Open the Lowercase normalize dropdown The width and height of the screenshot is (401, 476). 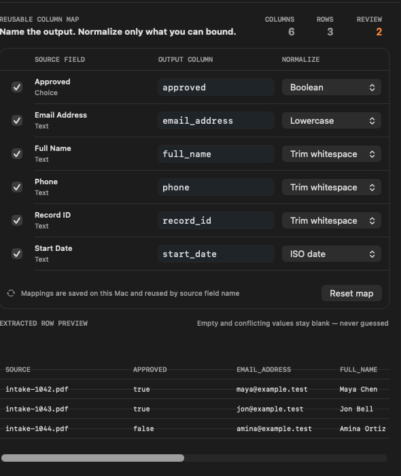click(332, 121)
